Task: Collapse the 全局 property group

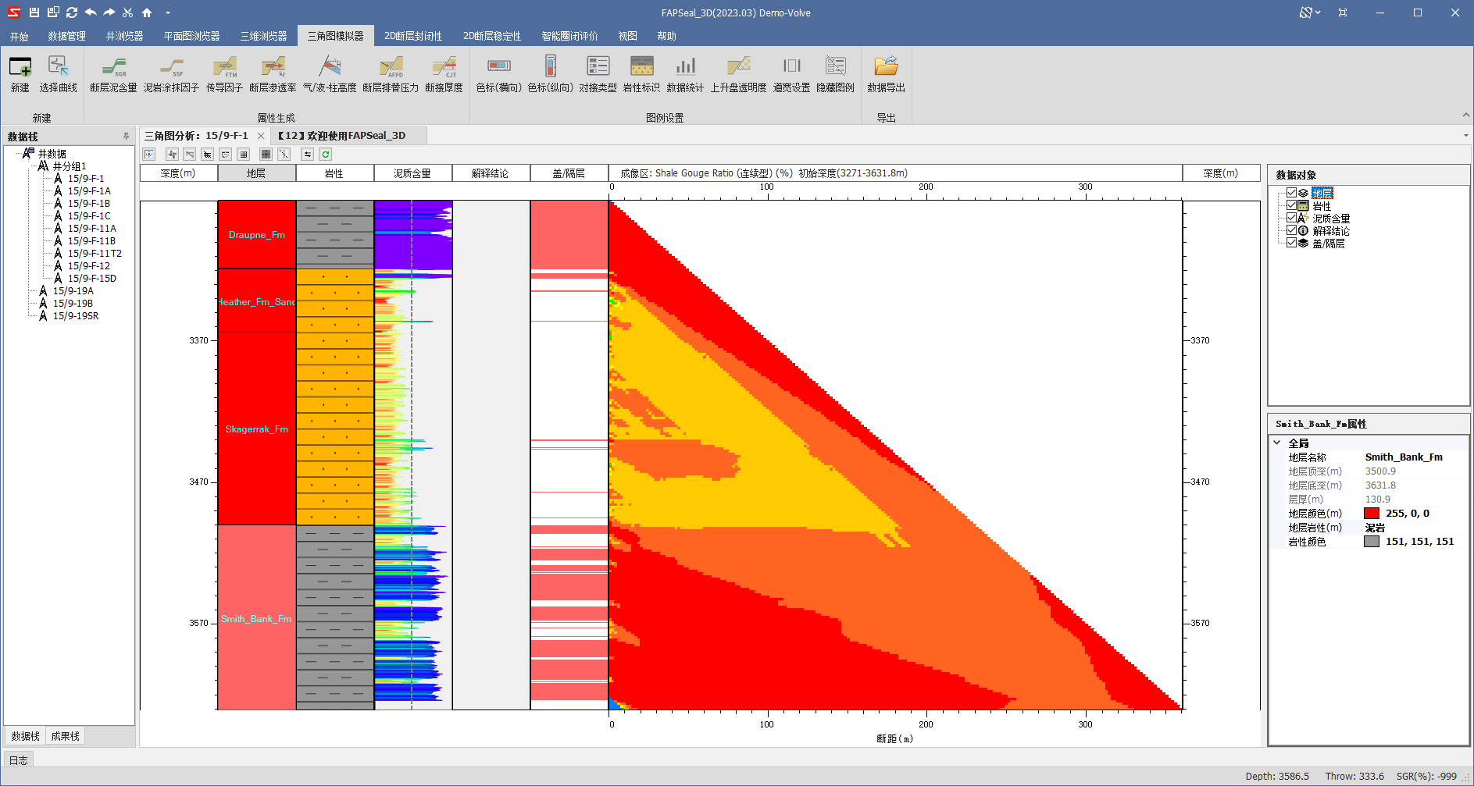Action: coord(1277,443)
